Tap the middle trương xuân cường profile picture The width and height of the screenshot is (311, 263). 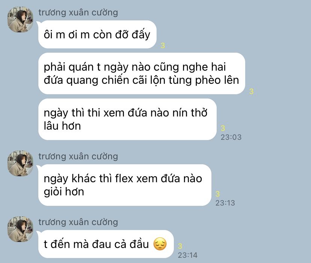click(20, 163)
